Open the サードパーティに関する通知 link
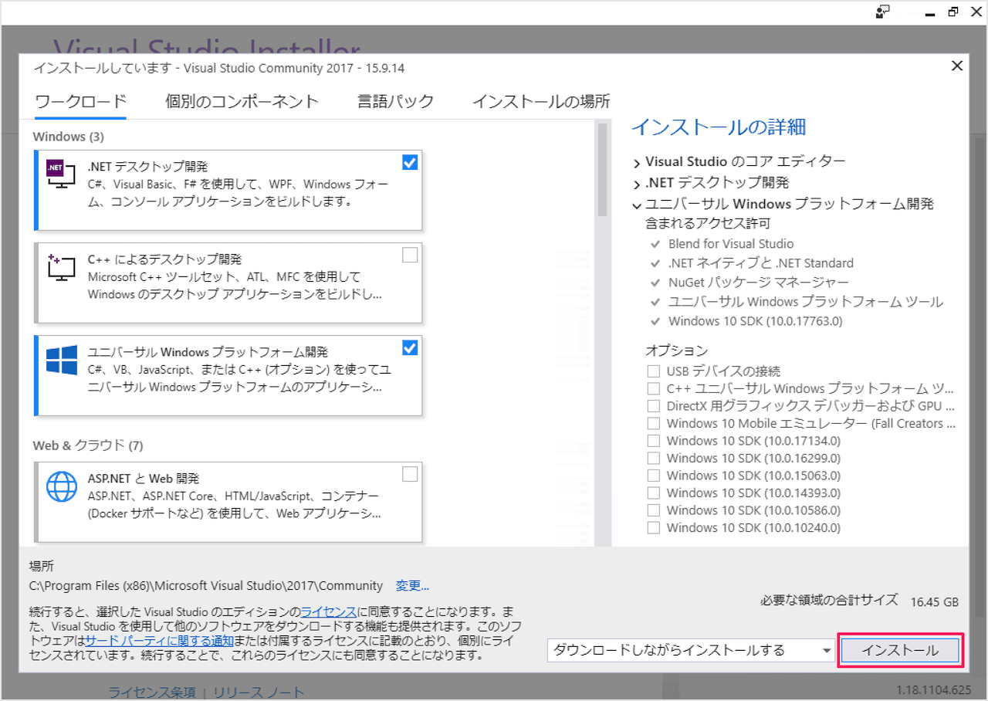 [x=159, y=641]
